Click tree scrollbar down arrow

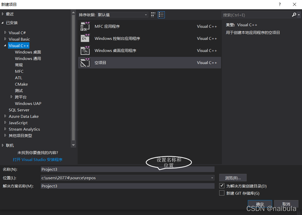point(73,145)
